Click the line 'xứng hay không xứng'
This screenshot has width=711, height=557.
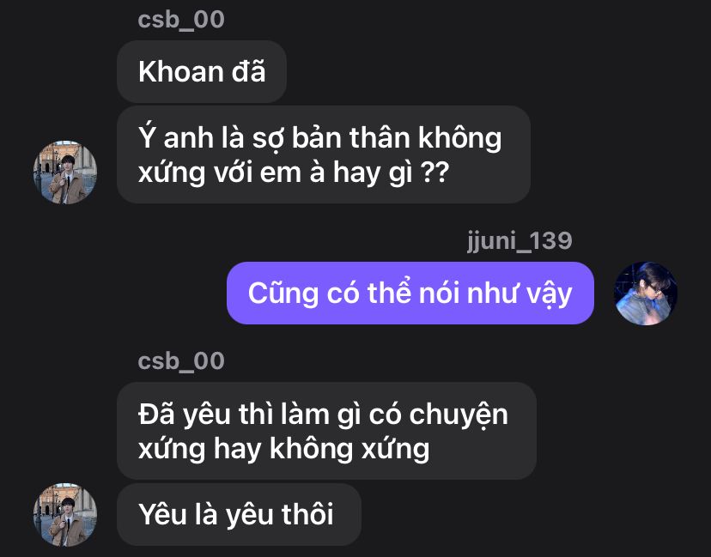coord(284,449)
